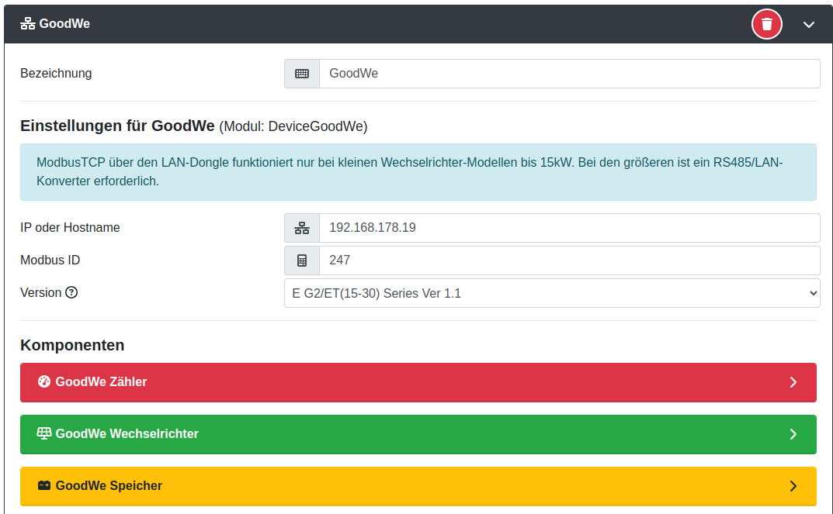Click the ModbusTCP info notice text

pos(410,172)
